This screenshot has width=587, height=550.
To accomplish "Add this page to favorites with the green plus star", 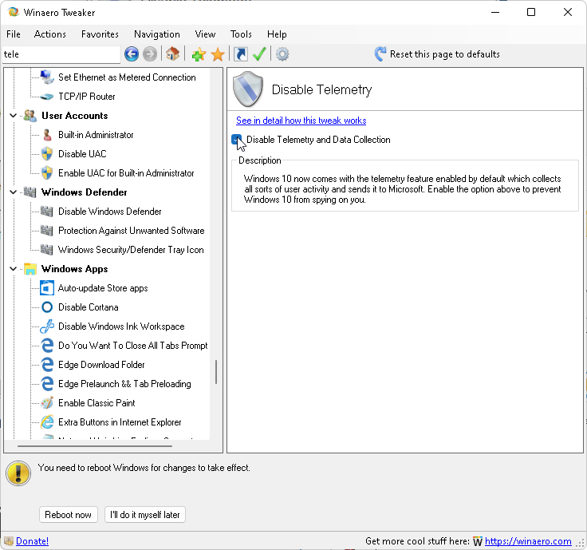I will tap(199, 54).
